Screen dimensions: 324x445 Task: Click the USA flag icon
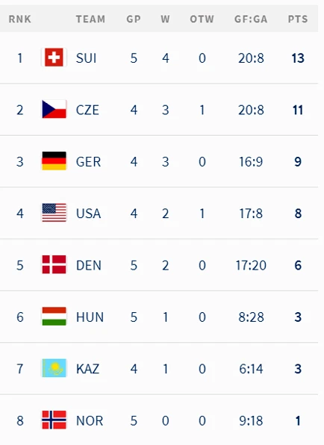click(54, 213)
